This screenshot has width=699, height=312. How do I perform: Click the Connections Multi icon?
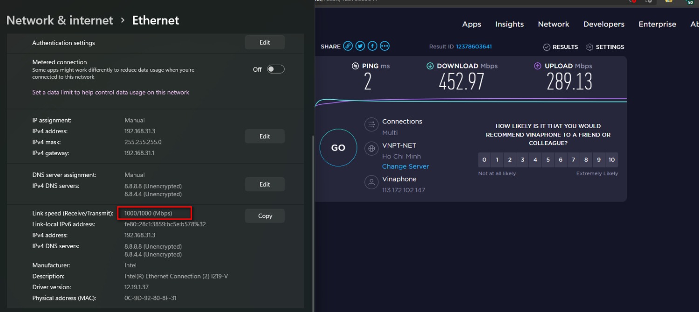tap(371, 124)
